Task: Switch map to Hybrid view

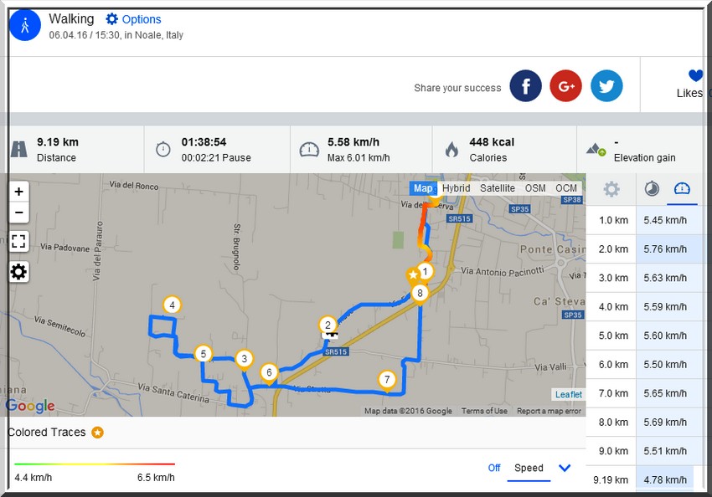Action: click(x=457, y=188)
